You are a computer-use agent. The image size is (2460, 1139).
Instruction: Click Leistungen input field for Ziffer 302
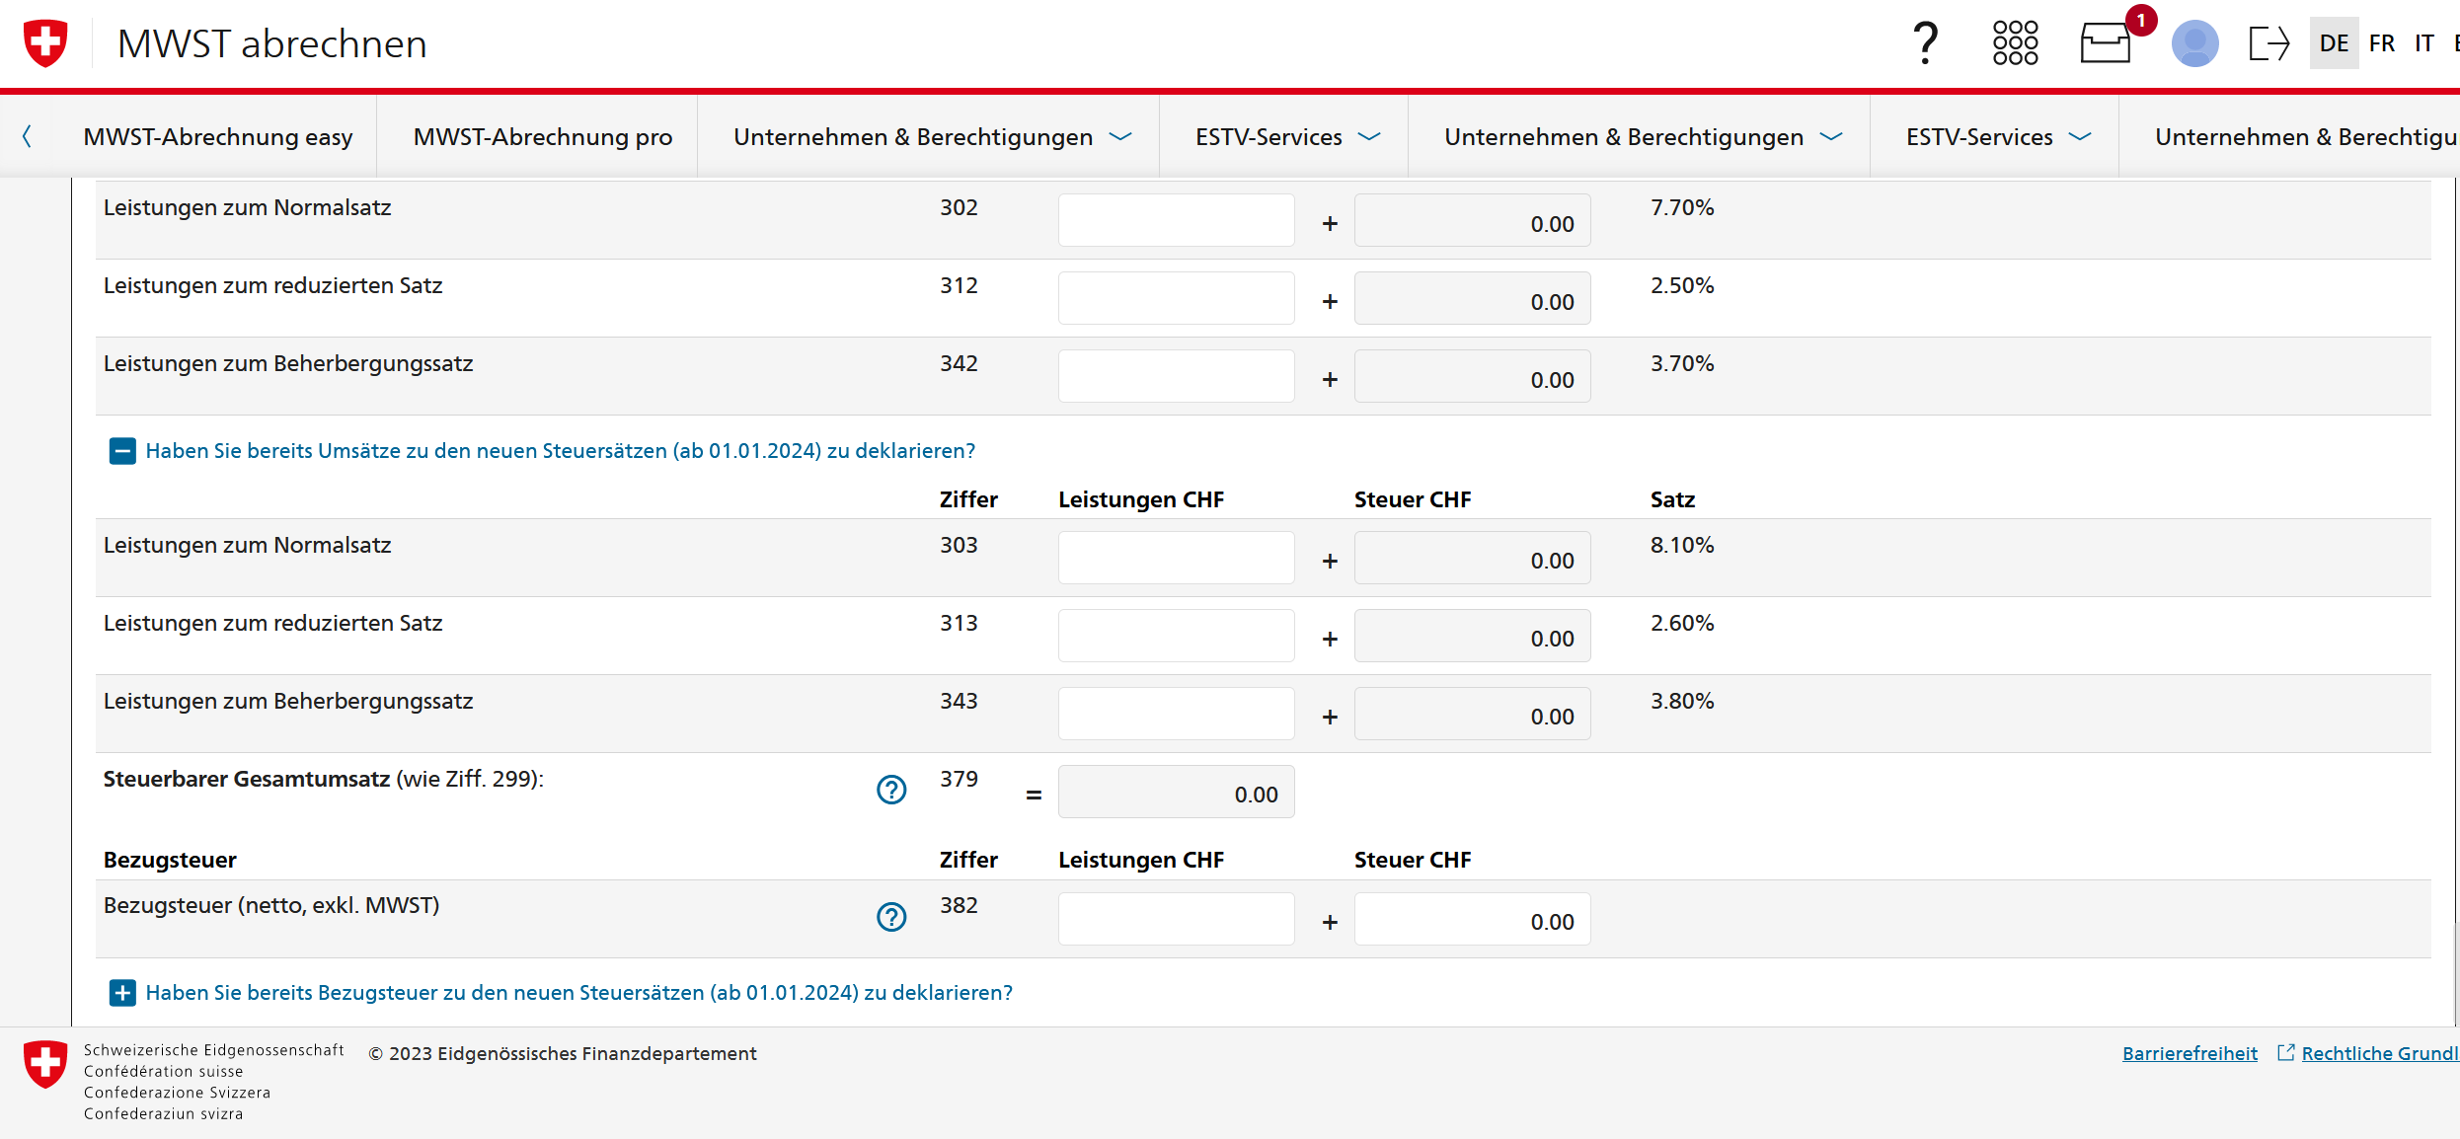[x=1176, y=220]
